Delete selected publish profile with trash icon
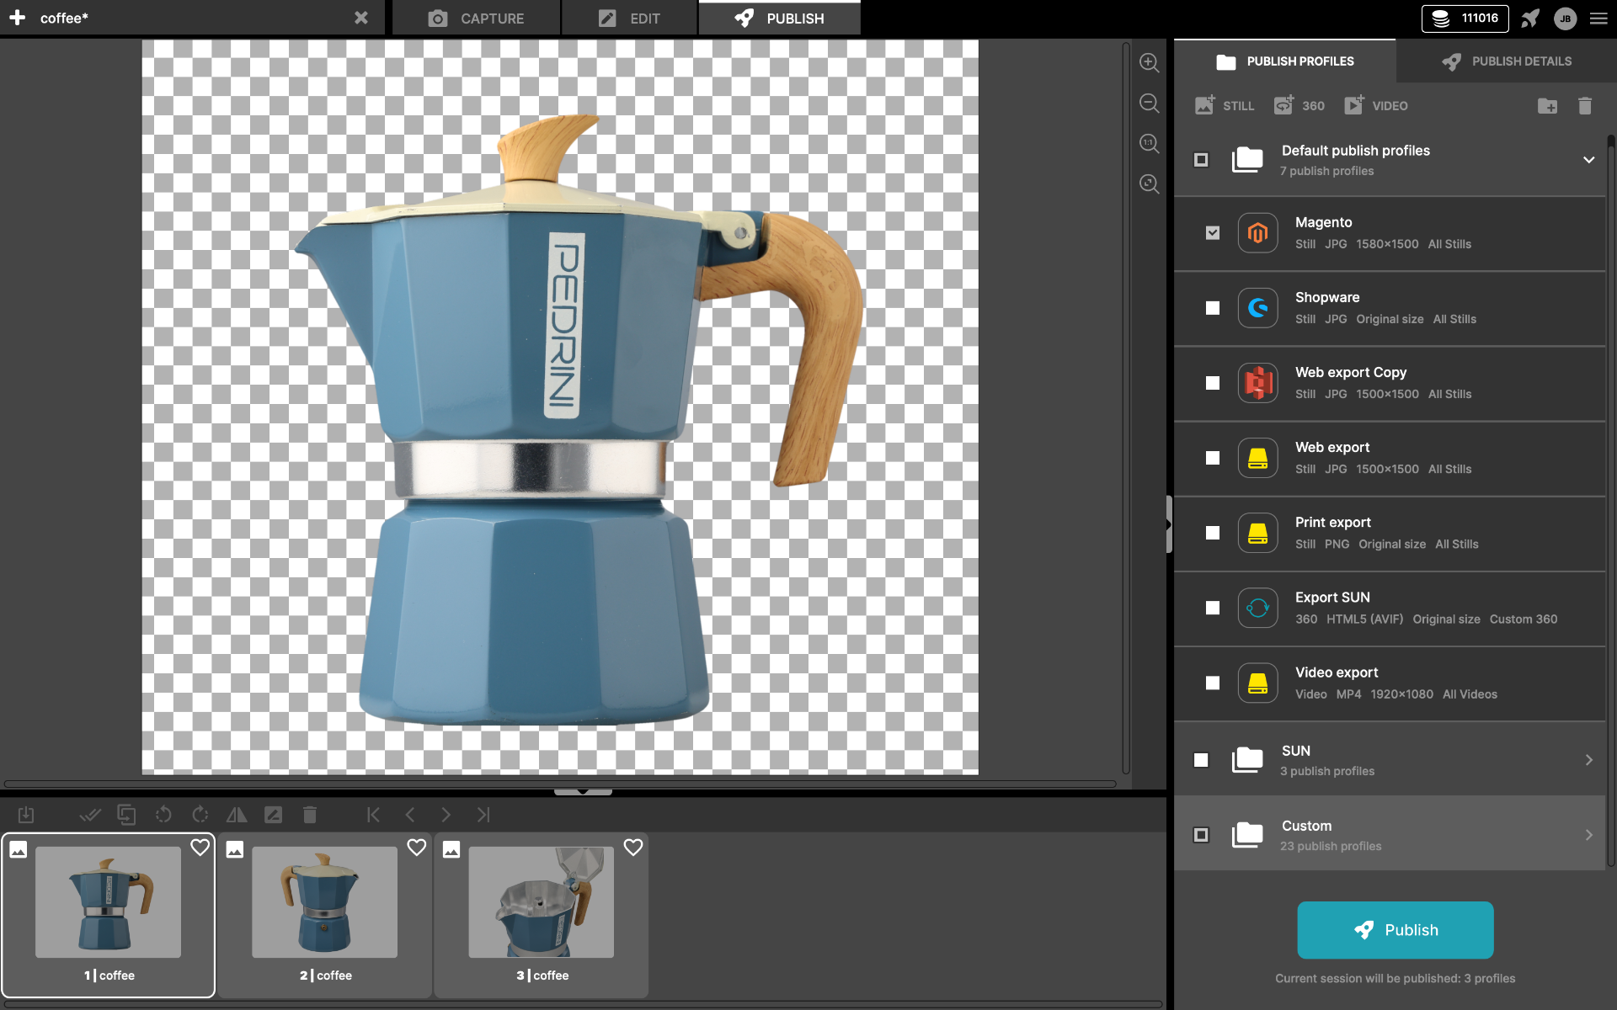Screen dimensions: 1617x1010 point(1585,106)
